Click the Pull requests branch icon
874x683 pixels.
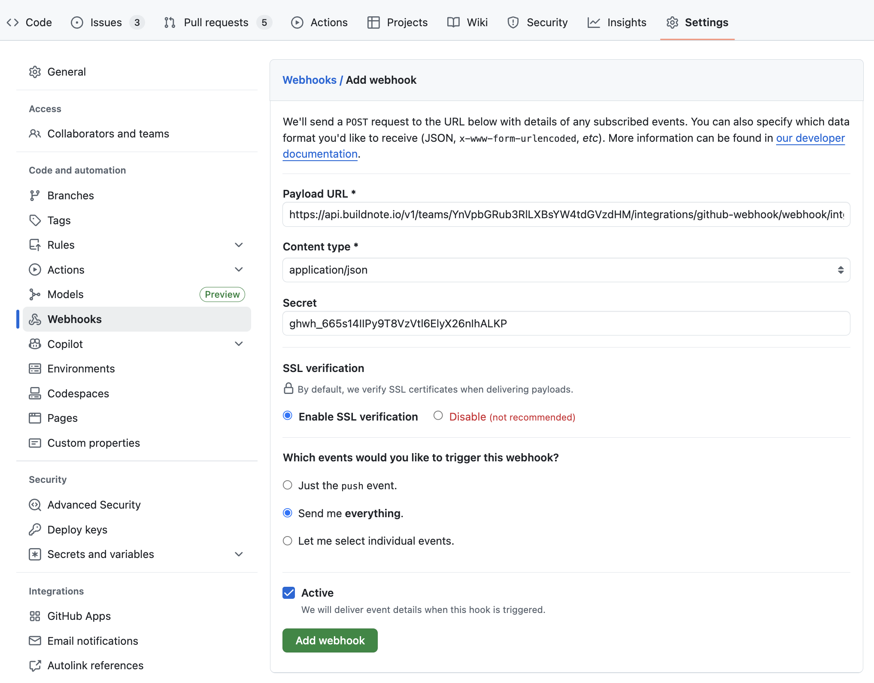point(170,22)
